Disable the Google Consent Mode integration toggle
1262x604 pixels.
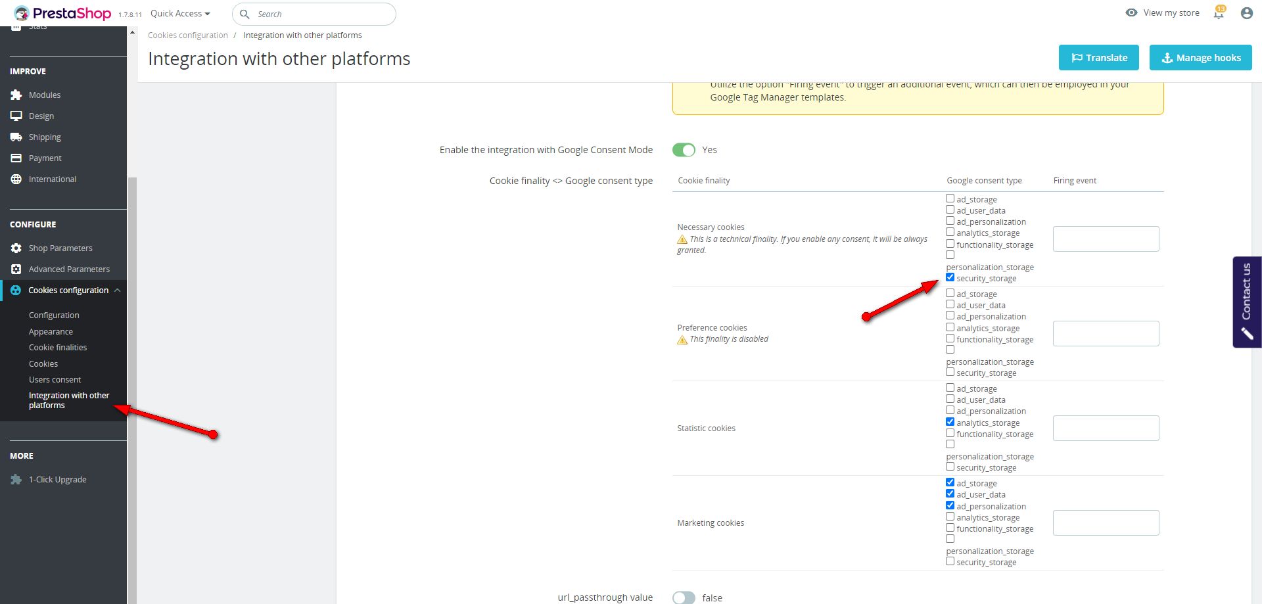684,150
